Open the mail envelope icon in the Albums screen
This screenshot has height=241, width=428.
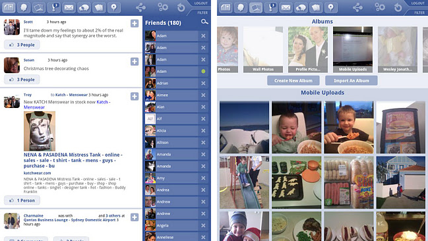286,7
